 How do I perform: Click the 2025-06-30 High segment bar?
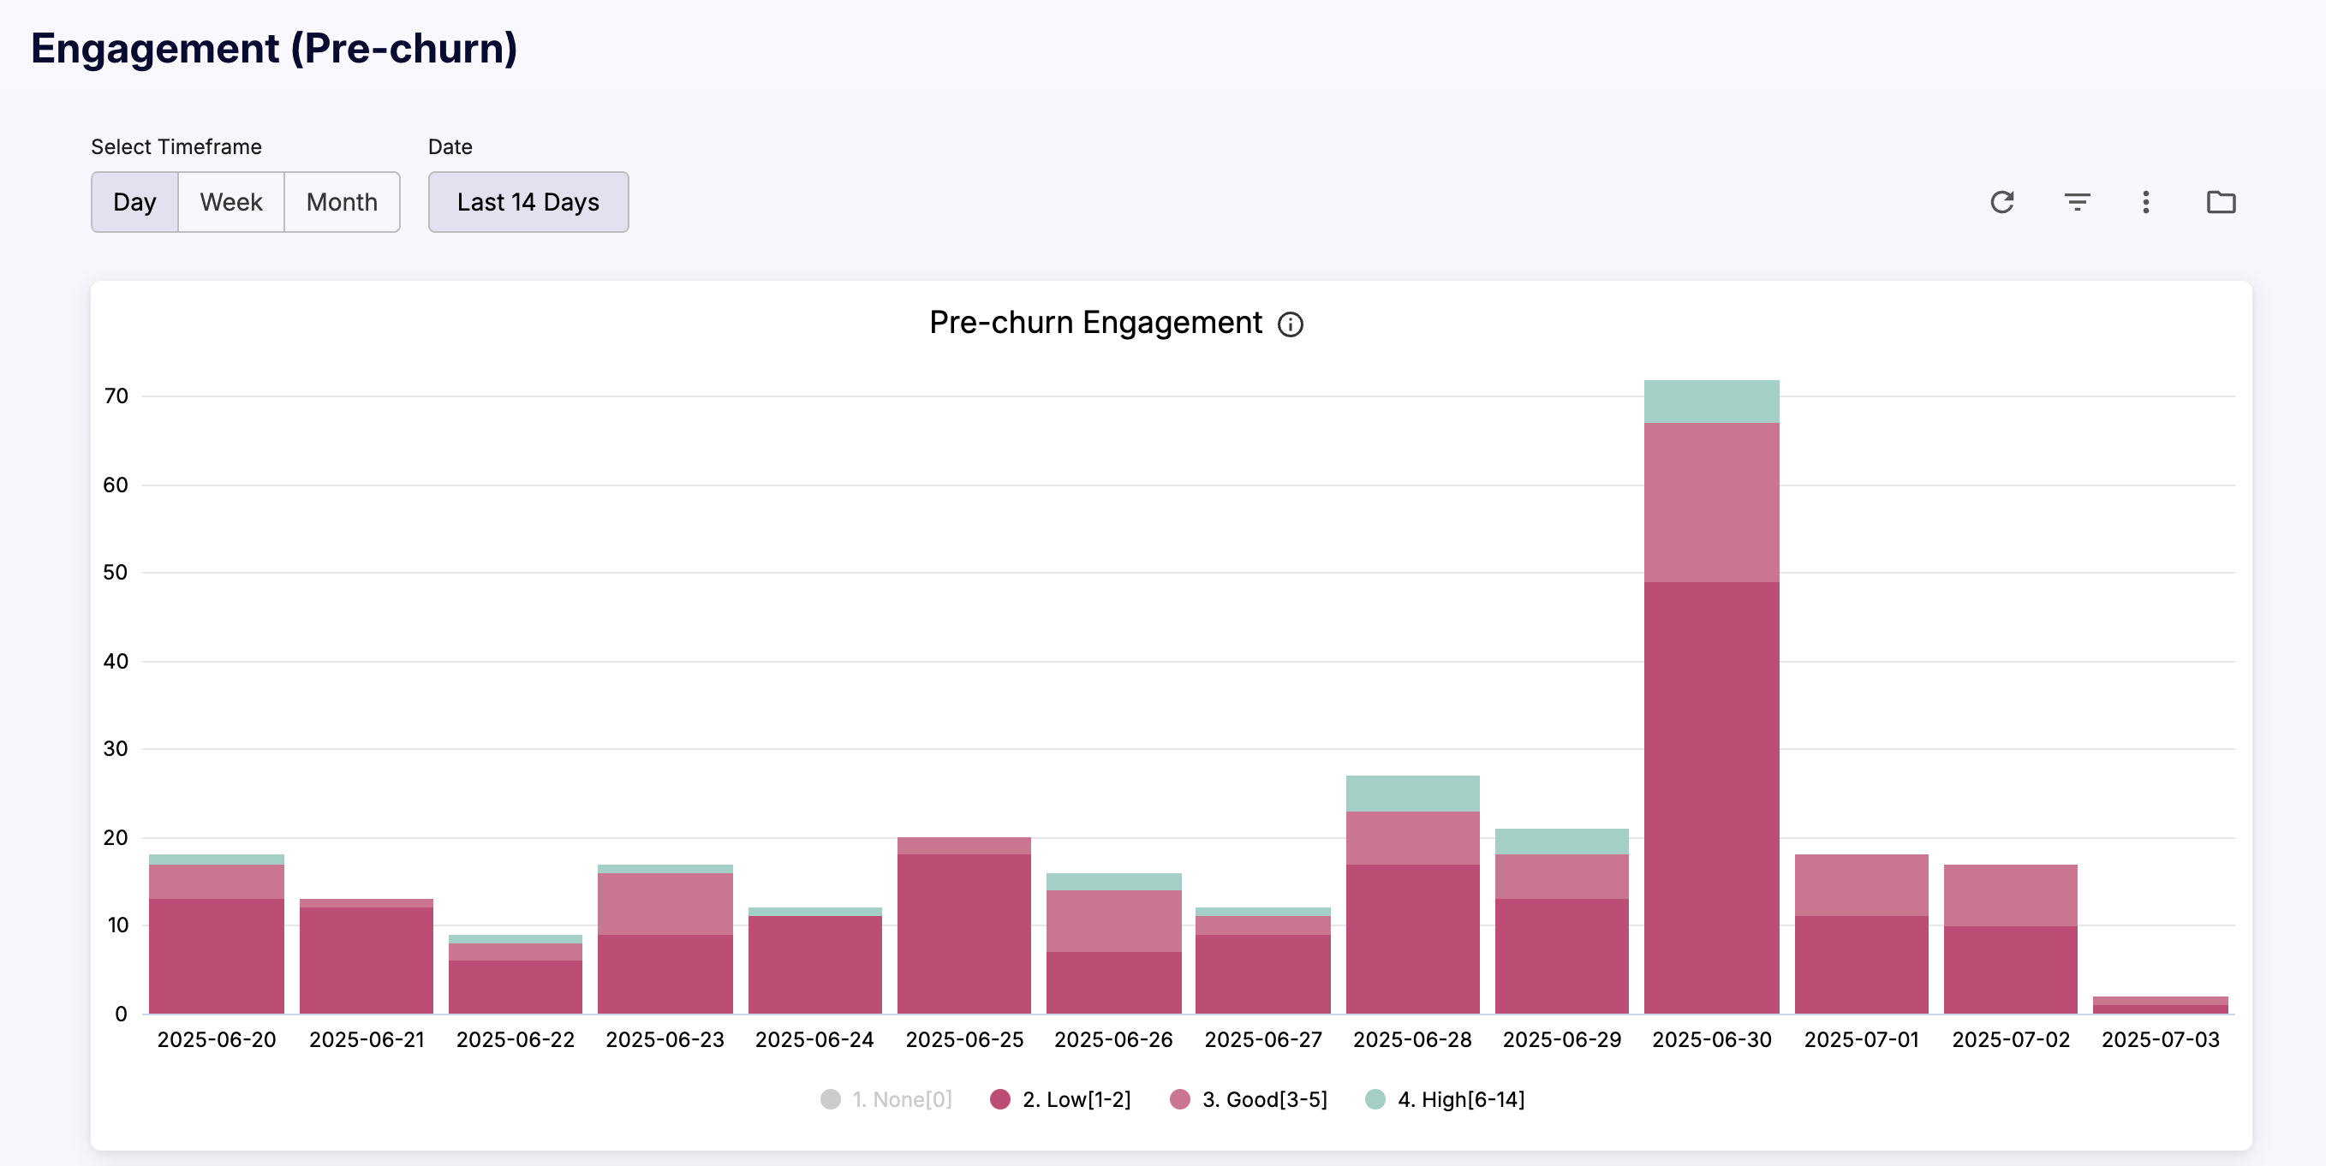point(1711,402)
